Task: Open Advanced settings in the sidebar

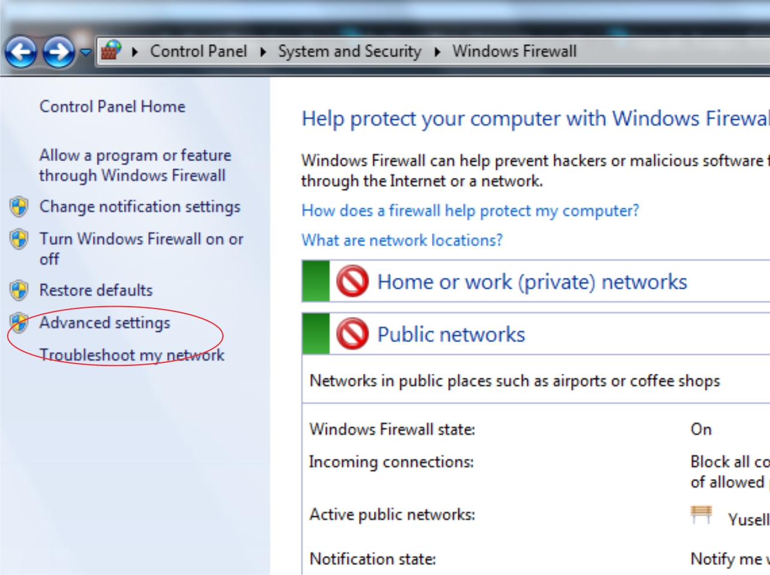Action: [105, 323]
